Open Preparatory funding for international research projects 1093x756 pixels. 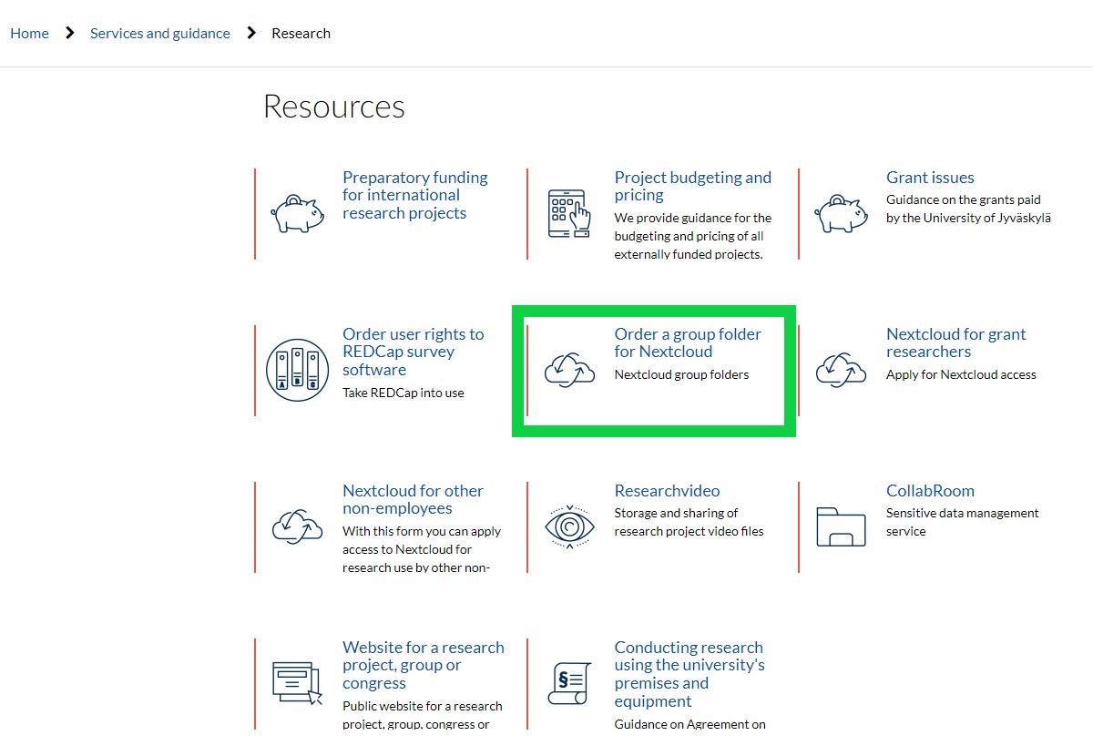point(415,195)
